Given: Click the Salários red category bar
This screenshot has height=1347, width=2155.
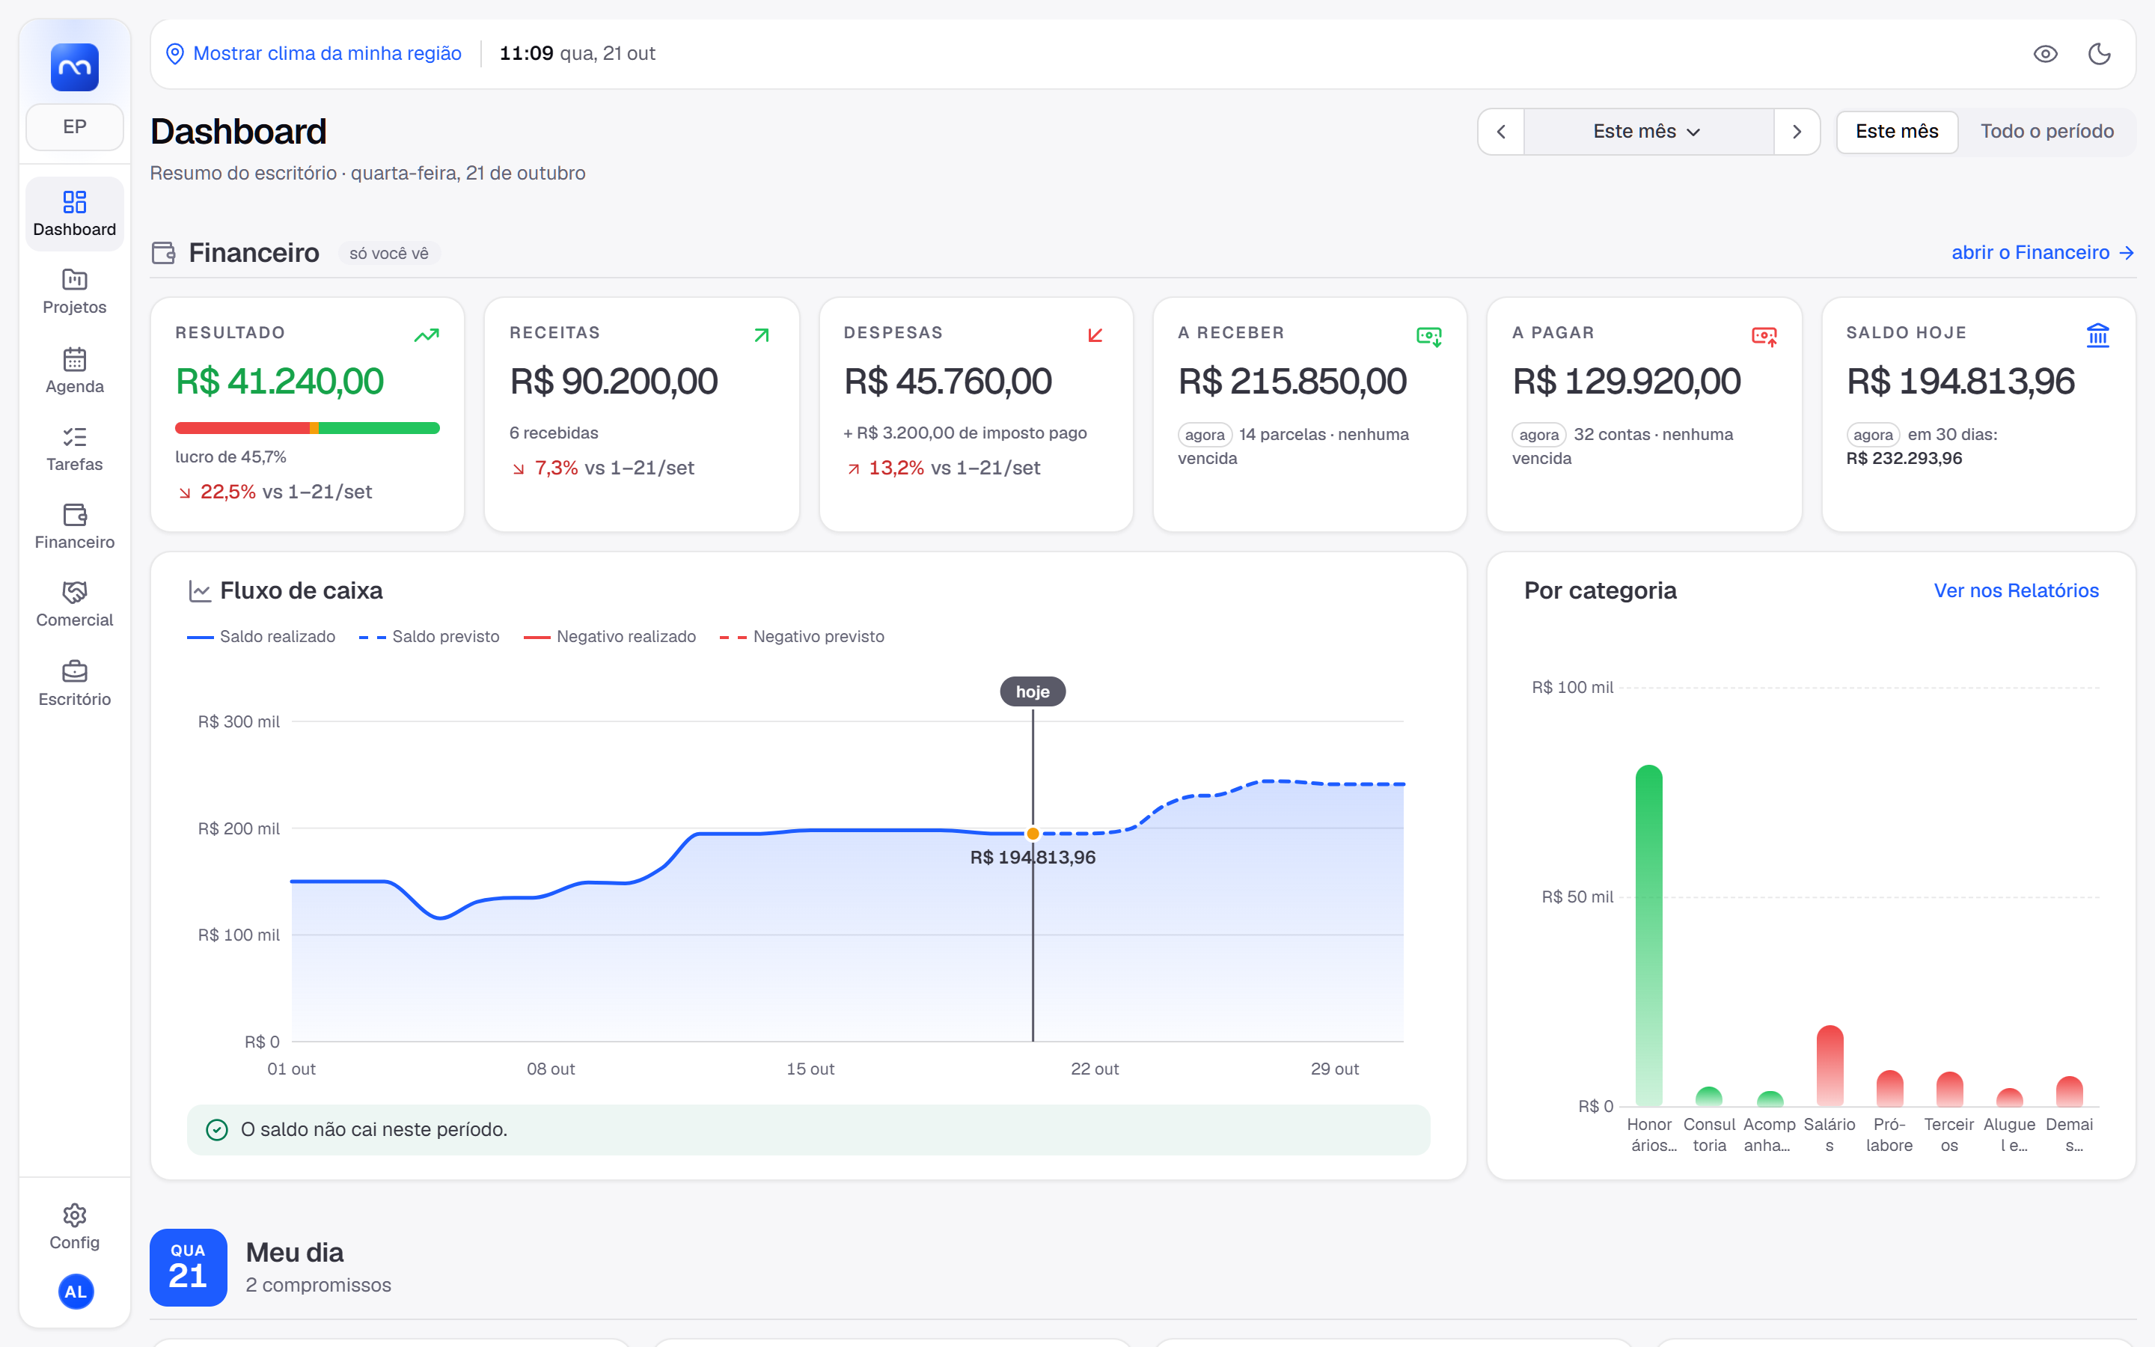Looking at the screenshot, I should (1830, 1066).
